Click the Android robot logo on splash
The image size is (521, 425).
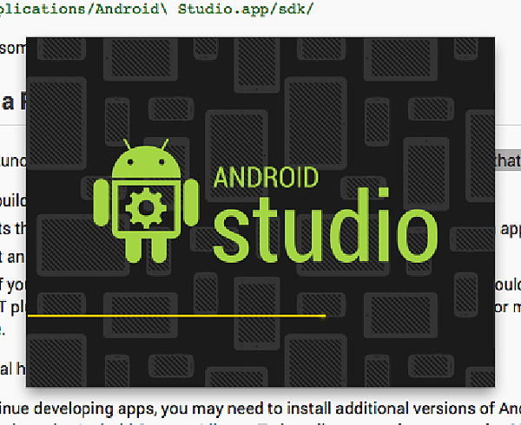146,201
